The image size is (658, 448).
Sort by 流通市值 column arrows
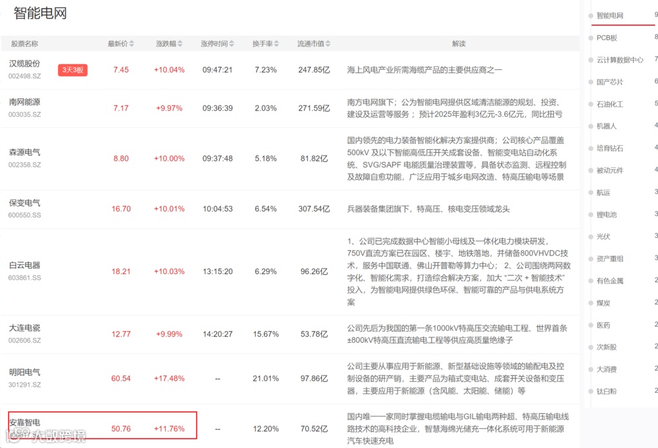[x=328, y=43]
